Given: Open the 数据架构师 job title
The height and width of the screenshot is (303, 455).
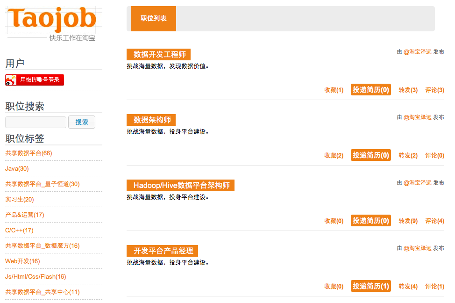Looking at the screenshot, I should point(152,120).
